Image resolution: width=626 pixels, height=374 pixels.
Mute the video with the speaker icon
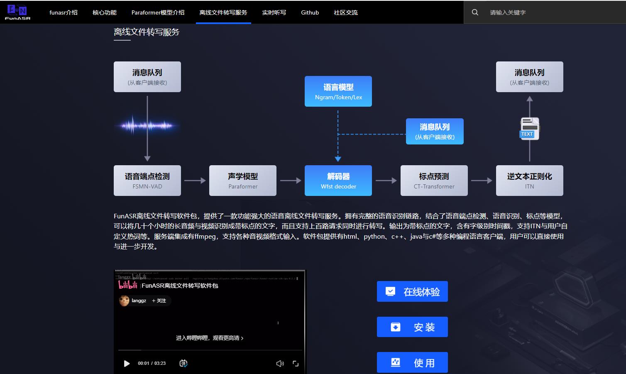(280, 364)
